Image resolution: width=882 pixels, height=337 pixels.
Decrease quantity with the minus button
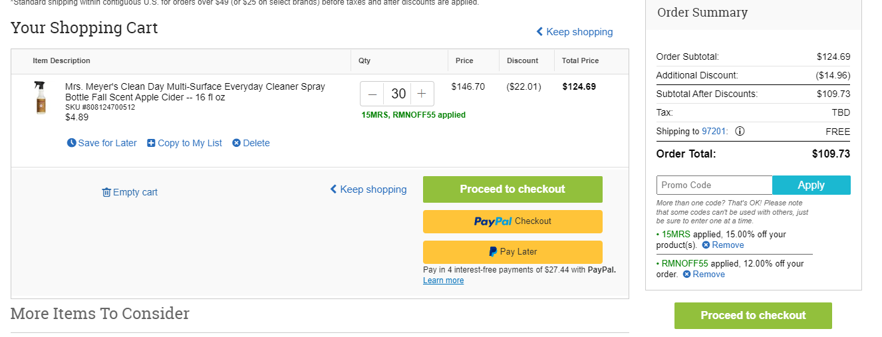(x=372, y=94)
